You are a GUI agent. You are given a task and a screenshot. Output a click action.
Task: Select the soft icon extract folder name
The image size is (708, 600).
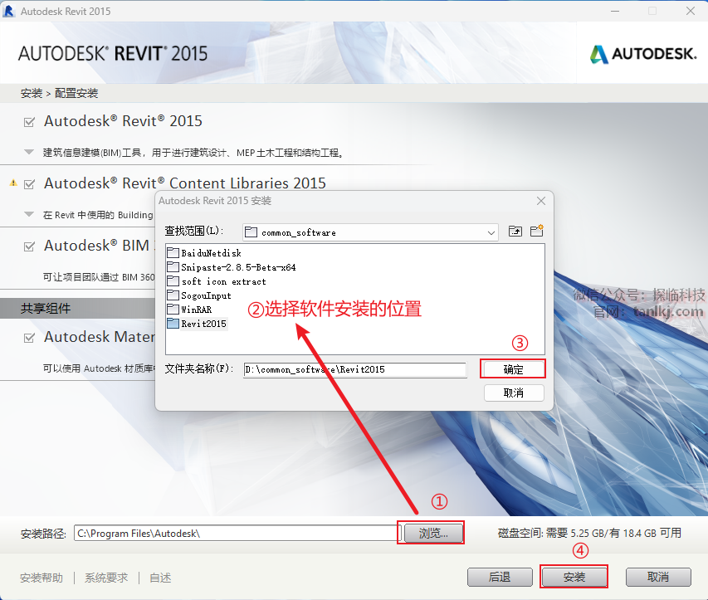pyautogui.click(x=223, y=281)
